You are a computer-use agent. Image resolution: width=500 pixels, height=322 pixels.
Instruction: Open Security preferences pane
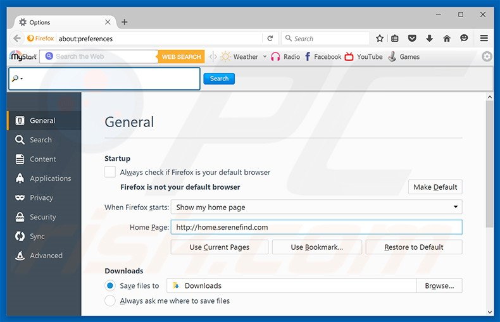(44, 217)
